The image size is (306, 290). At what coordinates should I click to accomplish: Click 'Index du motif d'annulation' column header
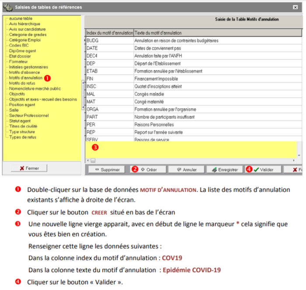[109, 33]
